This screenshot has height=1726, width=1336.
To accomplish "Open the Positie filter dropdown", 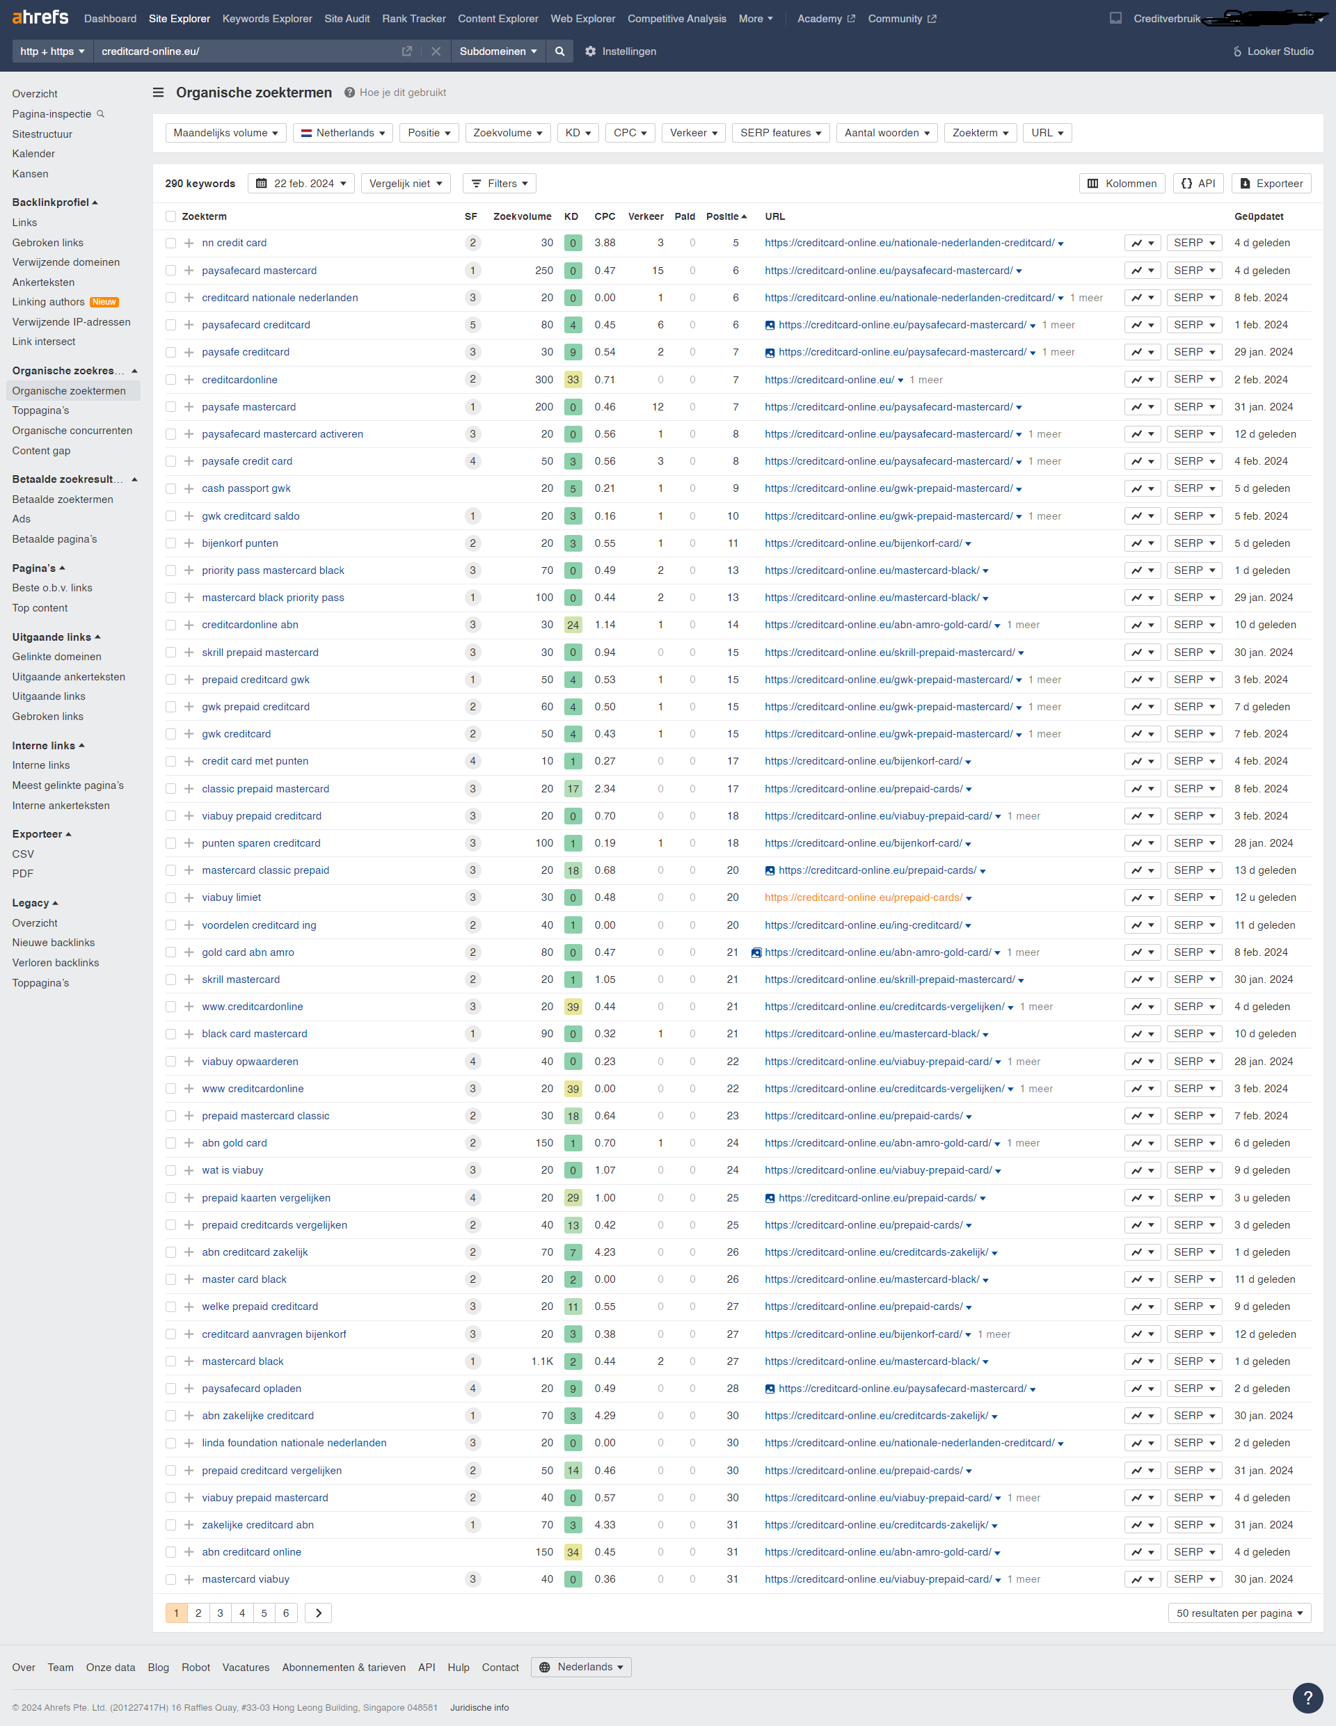I will tap(429, 133).
